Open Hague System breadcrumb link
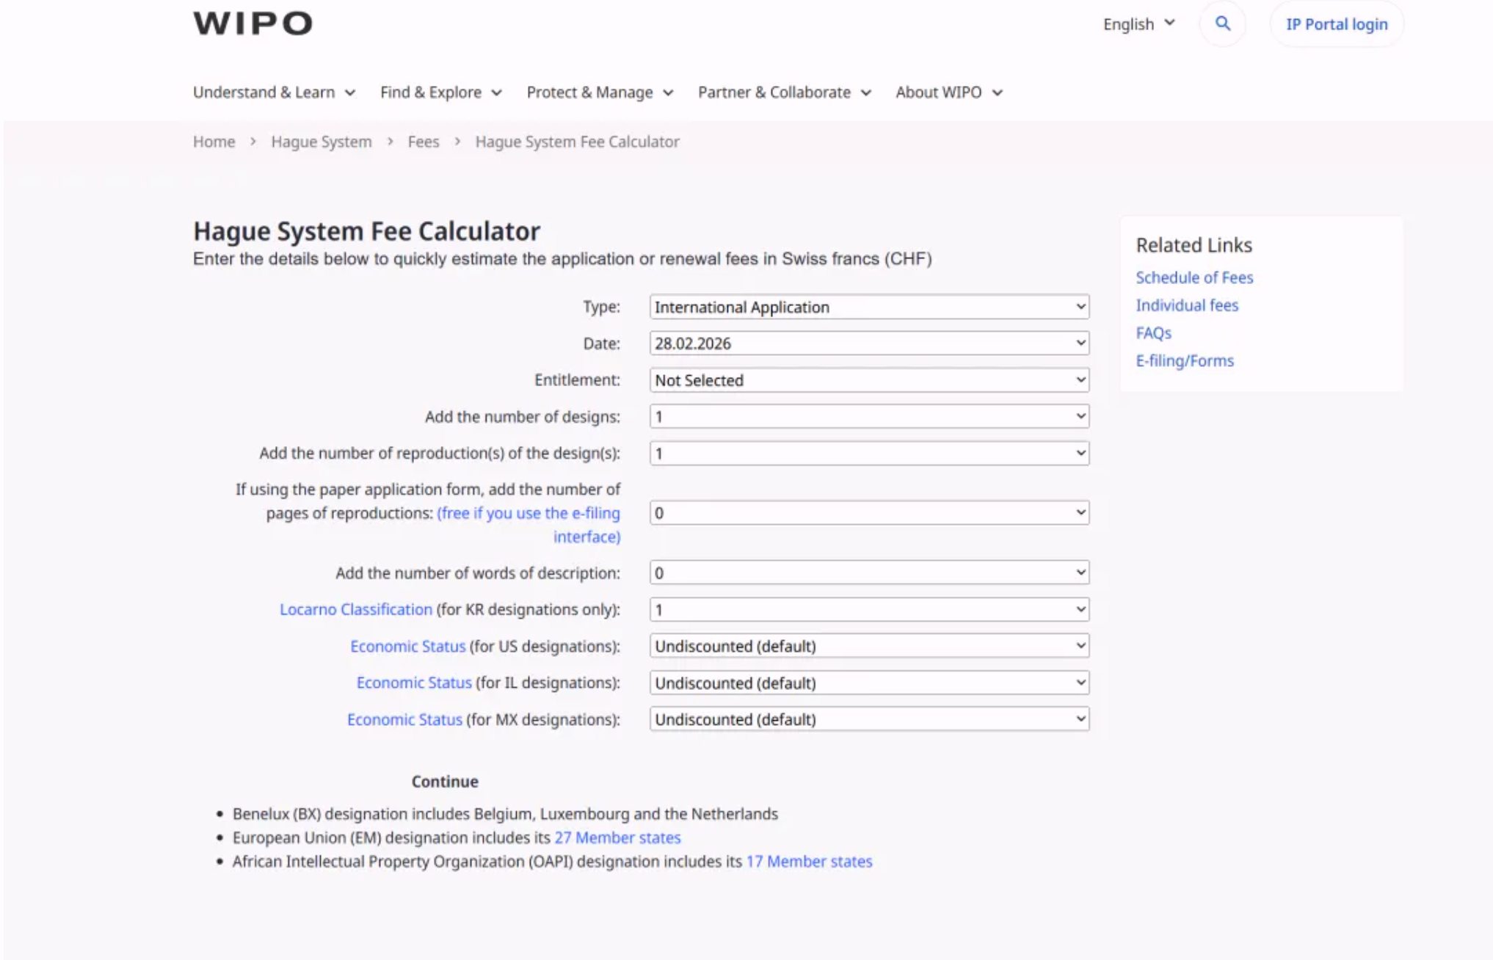 pyautogui.click(x=322, y=142)
